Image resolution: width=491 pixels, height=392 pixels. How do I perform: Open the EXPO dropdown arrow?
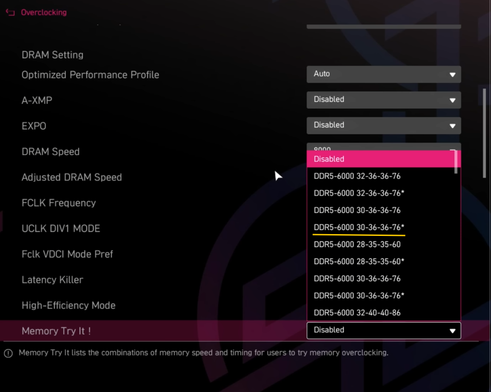452,126
